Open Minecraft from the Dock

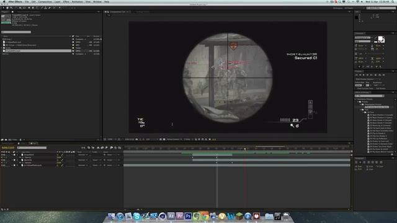tap(239, 216)
